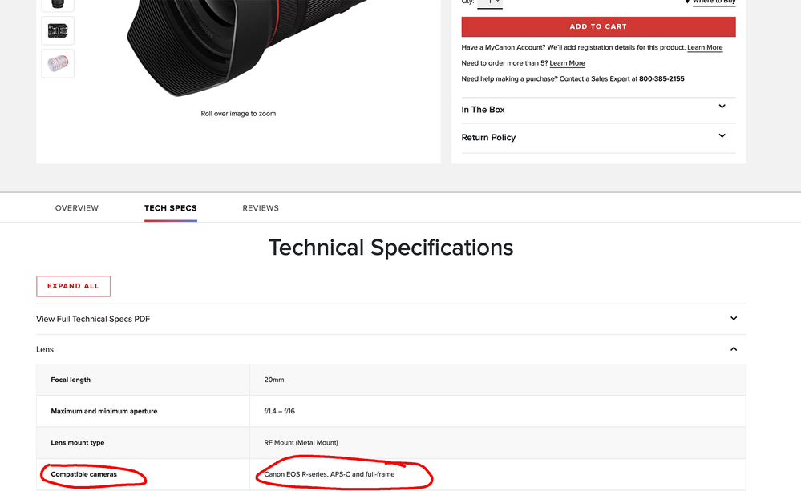Select the TECH SPECS tab
The height and width of the screenshot is (491, 801).
pos(170,207)
